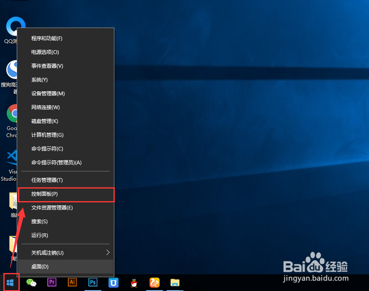
Task: Open the File Explorer taskbar icon
Action: point(175,282)
